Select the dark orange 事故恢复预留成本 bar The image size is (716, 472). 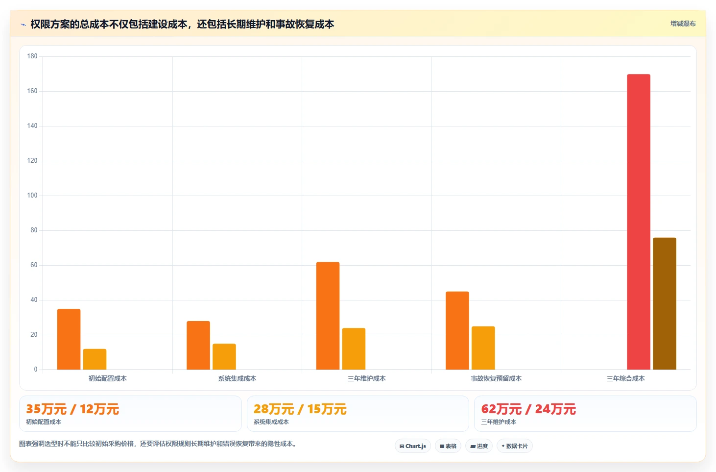point(457,331)
